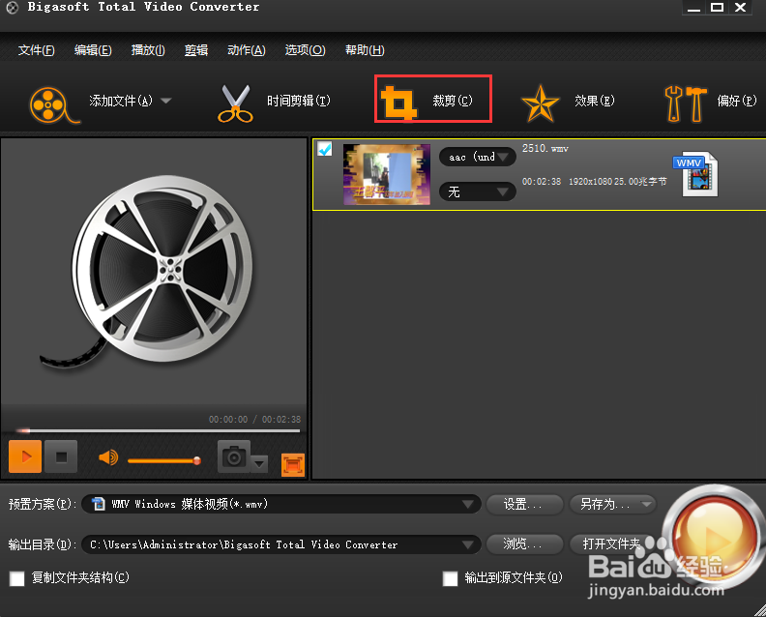
Task: Click the preset WMV file icon
Action: (x=99, y=504)
